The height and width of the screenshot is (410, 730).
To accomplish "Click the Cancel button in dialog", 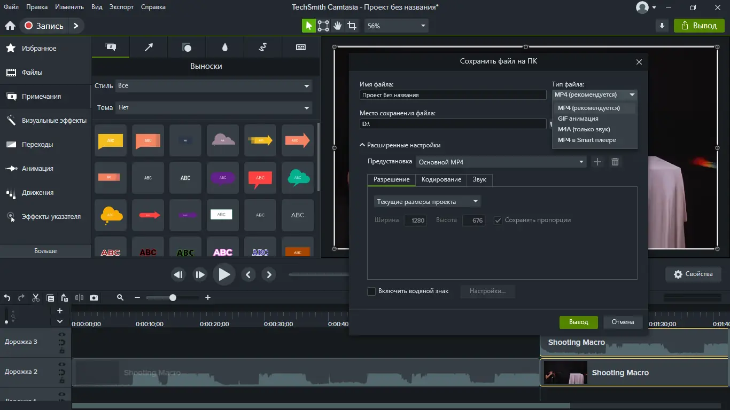I will (x=623, y=322).
